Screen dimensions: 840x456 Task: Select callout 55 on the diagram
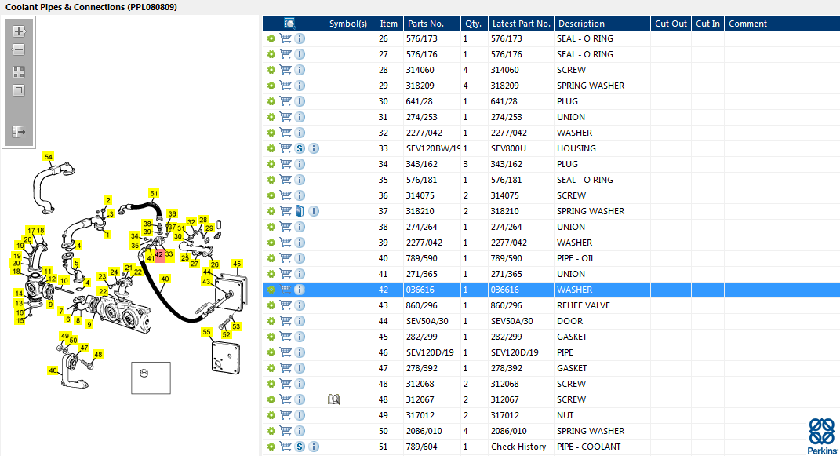click(x=207, y=332)
